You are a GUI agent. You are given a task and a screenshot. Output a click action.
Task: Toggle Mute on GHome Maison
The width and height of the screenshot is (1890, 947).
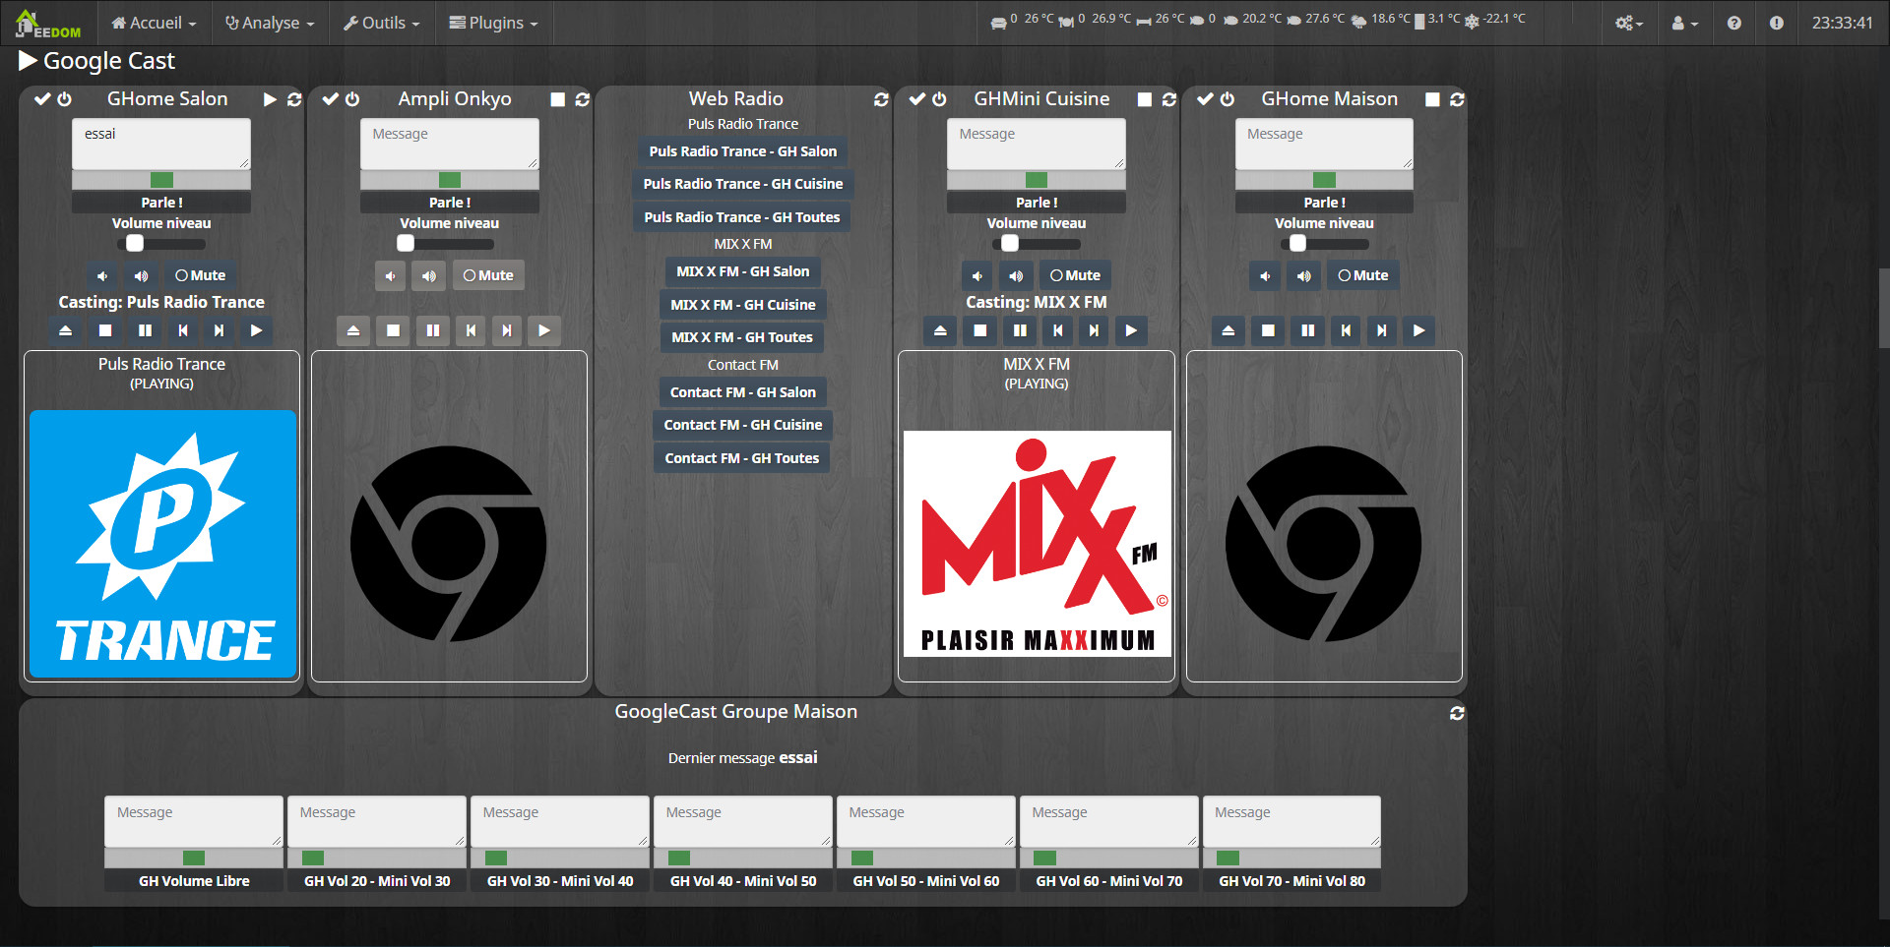(1362, 275)
